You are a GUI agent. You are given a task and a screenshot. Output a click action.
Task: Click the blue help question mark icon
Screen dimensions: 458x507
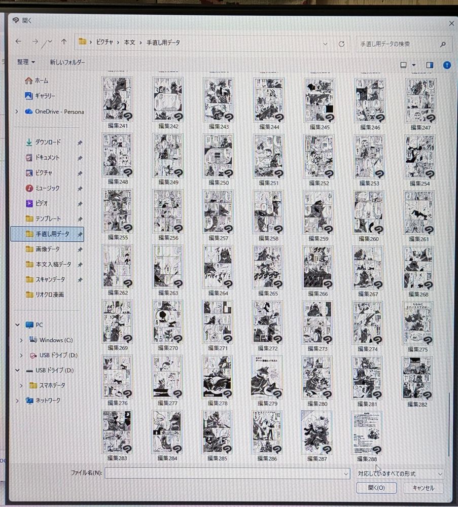click(447, 65)
